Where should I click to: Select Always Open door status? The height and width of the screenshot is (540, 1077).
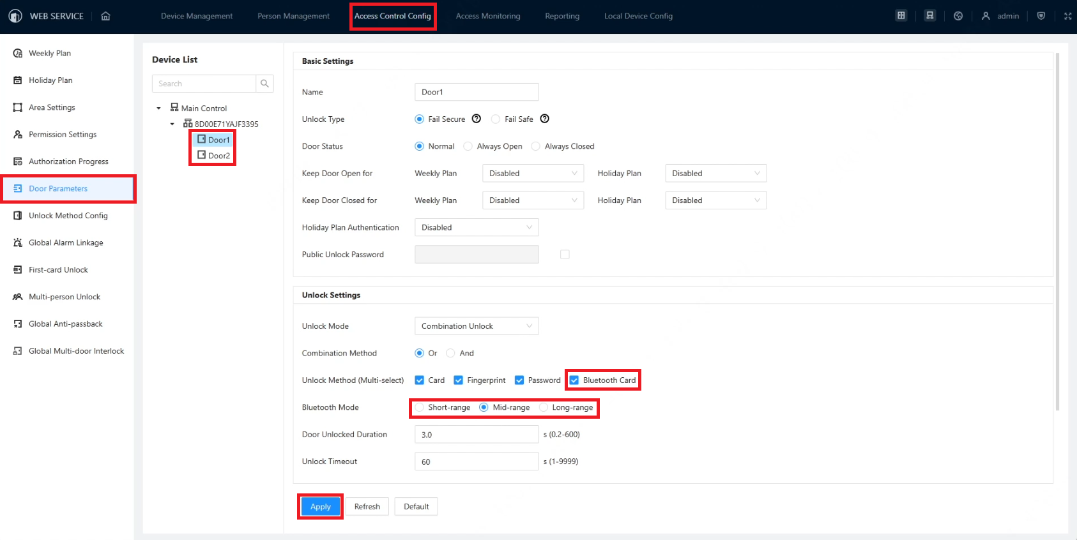point(469,146)
